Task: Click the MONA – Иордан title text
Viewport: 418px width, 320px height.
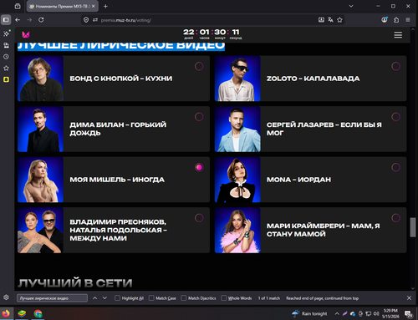Action: click(298, 180)
